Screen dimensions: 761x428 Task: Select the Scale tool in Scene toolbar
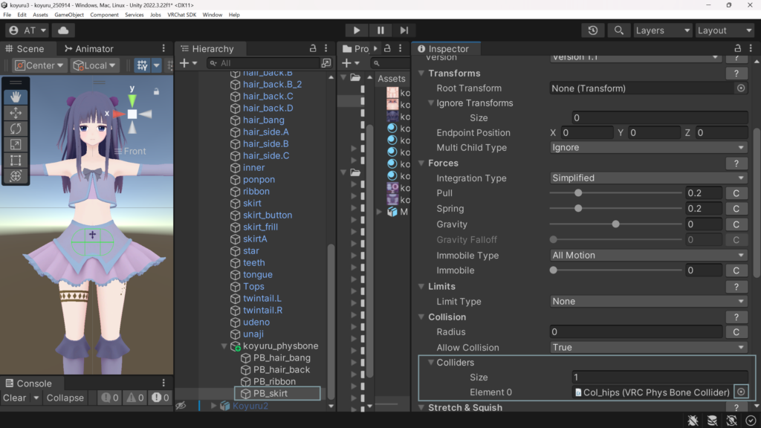pos(16,144)
